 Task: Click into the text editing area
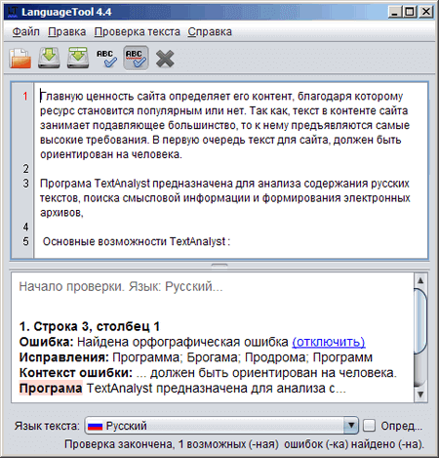(230, 170)
